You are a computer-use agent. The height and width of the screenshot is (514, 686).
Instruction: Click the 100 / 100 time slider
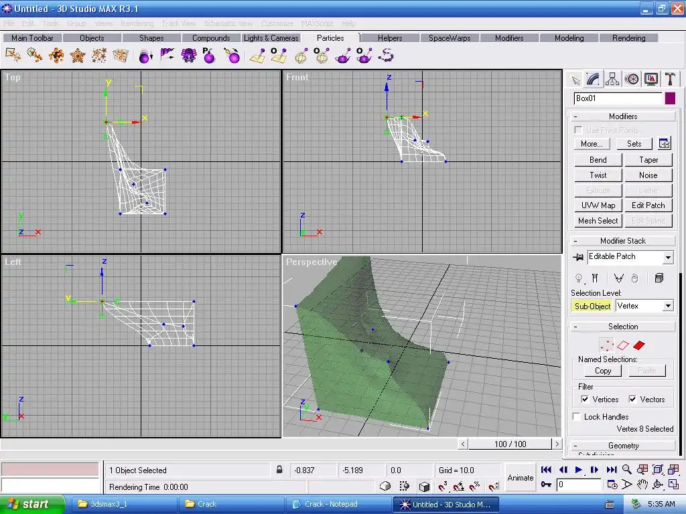point(510,444)
